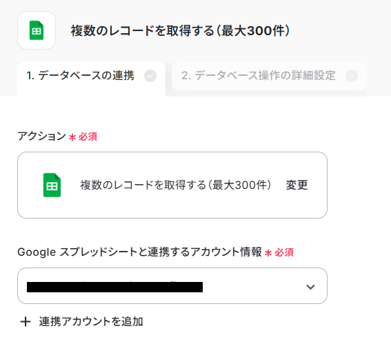
Task: Open the Google スプレッドシート account selection field
Action: 172,285
